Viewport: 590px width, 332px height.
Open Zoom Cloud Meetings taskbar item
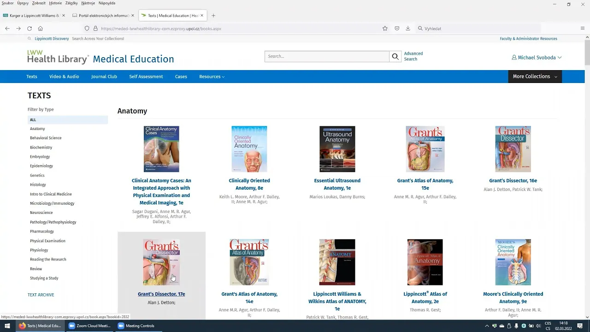89,326
